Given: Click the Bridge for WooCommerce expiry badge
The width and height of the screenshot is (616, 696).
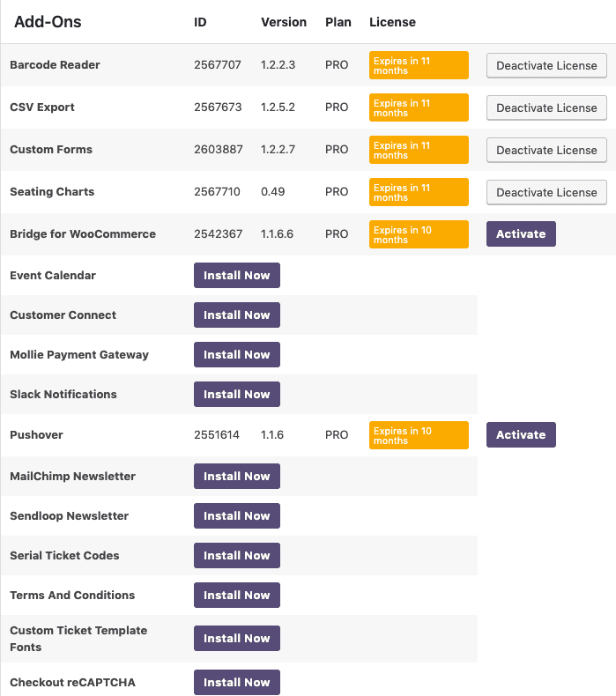Looking at the screenshot, I should [419, 234].
